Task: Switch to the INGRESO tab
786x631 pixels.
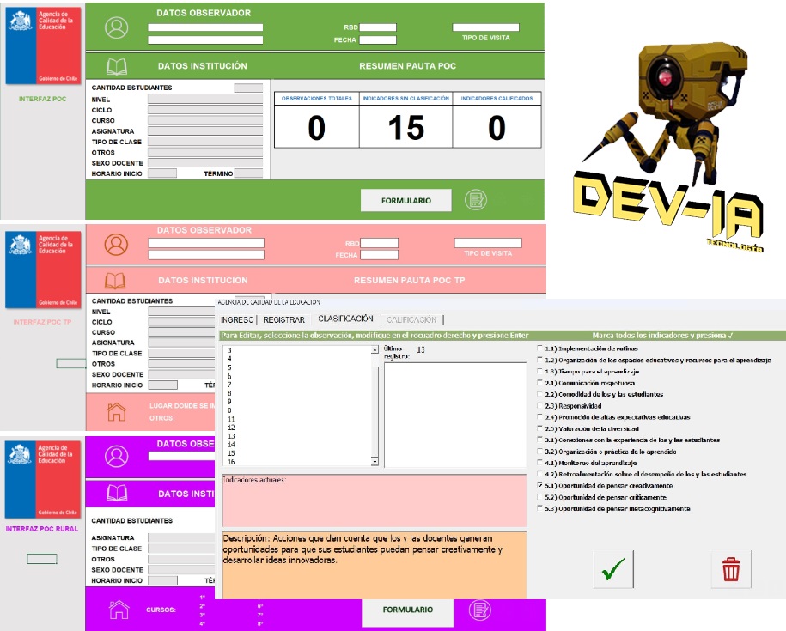Action: 238,319
